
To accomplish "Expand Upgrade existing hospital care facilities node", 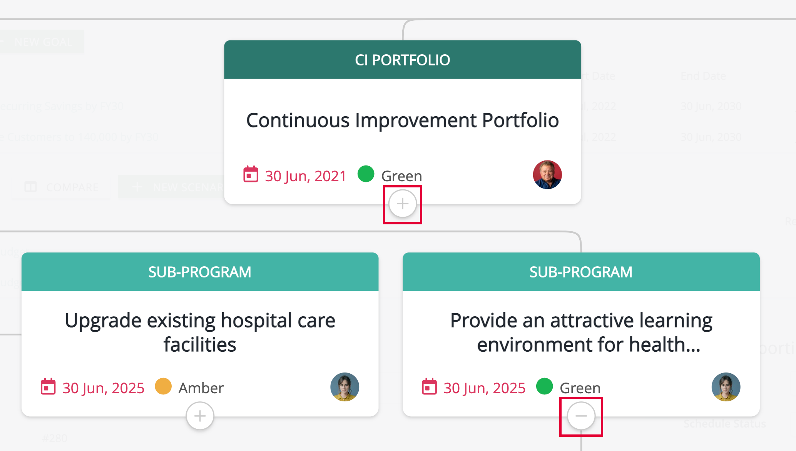I will [200, 416].
